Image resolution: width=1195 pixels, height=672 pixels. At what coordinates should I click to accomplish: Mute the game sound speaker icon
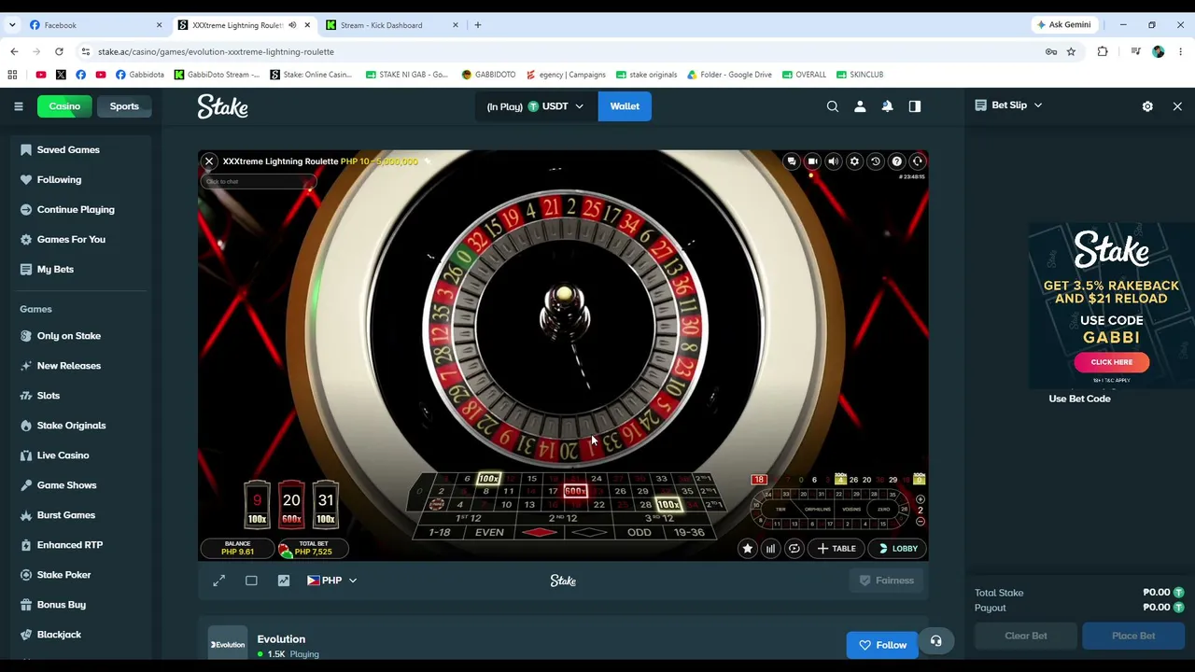pyautogui.click(x=834, y=161)
